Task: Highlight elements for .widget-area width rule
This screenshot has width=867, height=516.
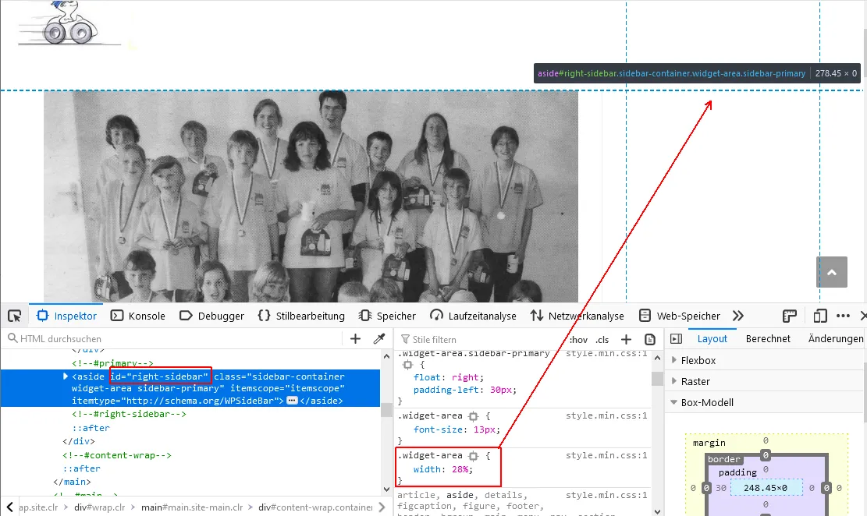Action: [474, 456]
